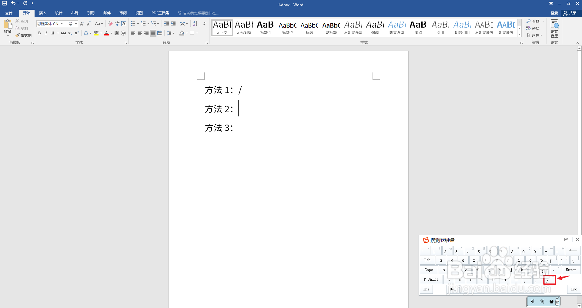Image resolution: width=582 pixels, height=308 pixels.
Task: Switch to the Insert (插入) tab
Action: pyautogui.click(x=42, y=13)
